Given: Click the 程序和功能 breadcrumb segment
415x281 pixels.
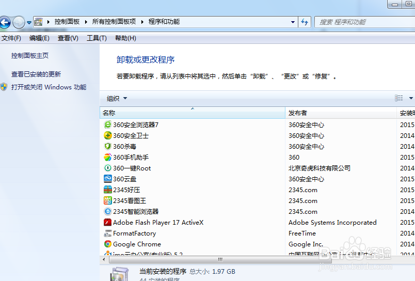Looking at the screenshot, I should pyautogui.click(x=164, y=22).
